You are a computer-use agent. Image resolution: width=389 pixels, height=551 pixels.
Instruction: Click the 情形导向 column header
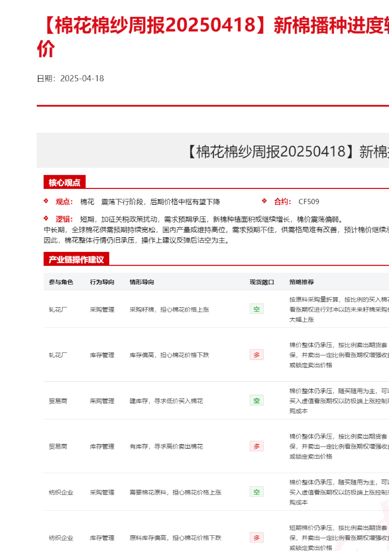(x=142, y=282)
